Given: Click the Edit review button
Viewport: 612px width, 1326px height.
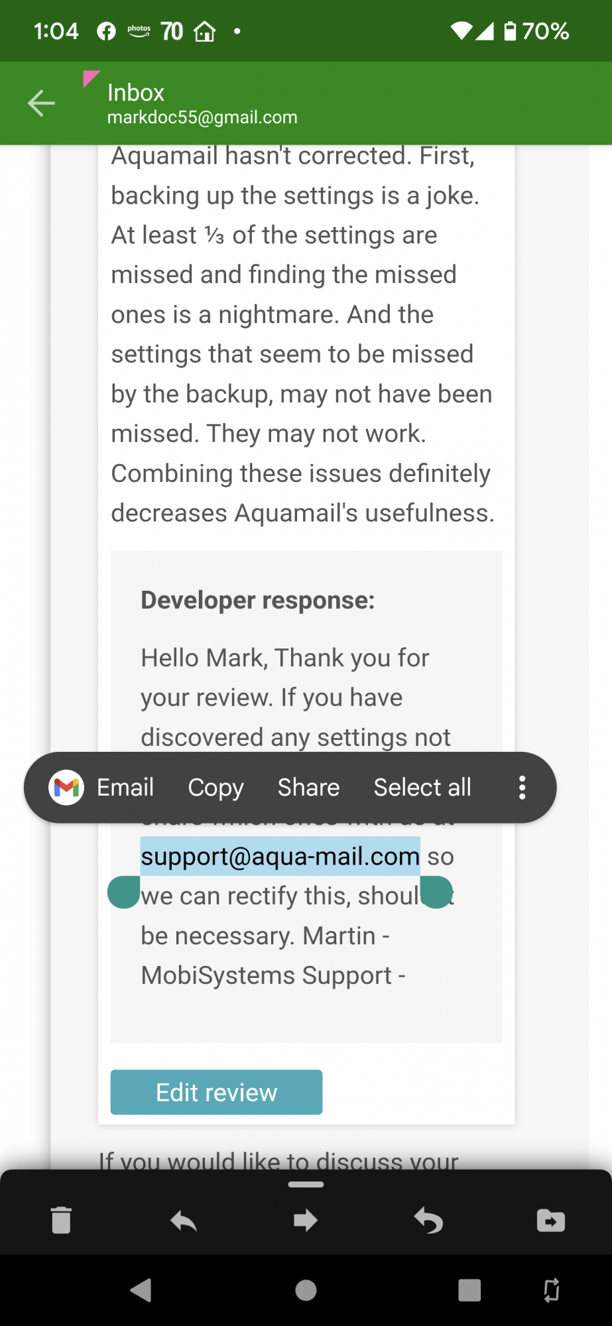Looking at the screenshot, I should click(216, 1092).
